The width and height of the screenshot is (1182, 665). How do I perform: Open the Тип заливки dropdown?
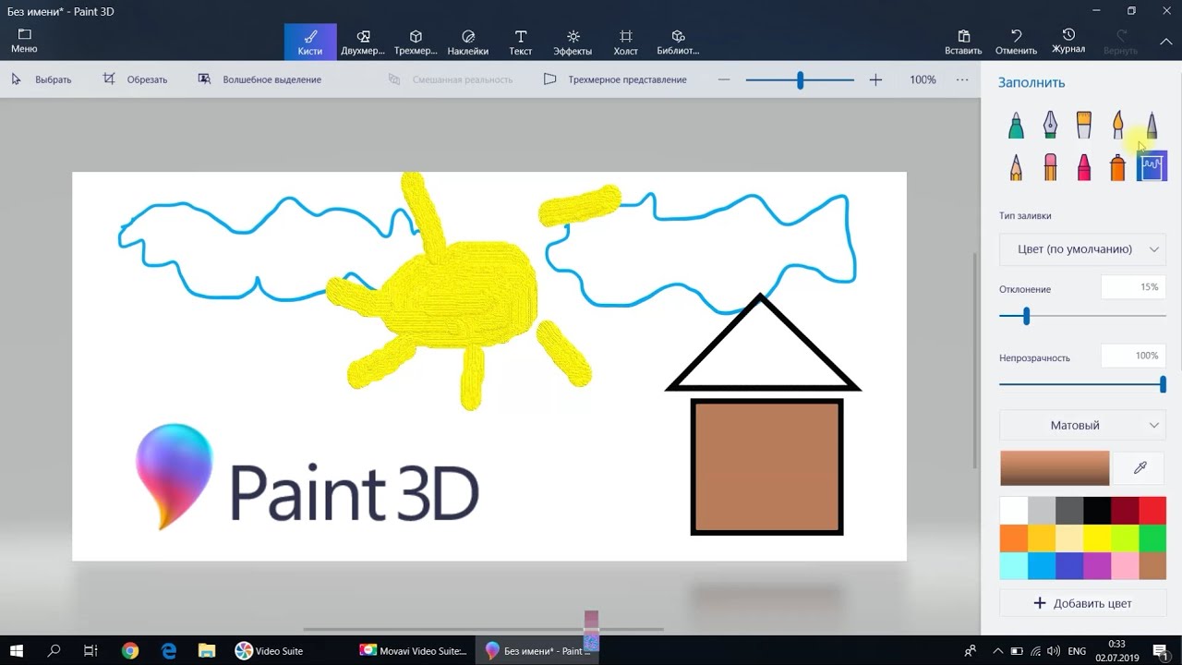coord(1082,249)
